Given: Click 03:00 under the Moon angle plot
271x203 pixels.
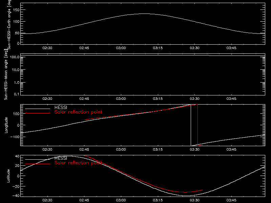Looking at the screenshot, I should (121, 98).
